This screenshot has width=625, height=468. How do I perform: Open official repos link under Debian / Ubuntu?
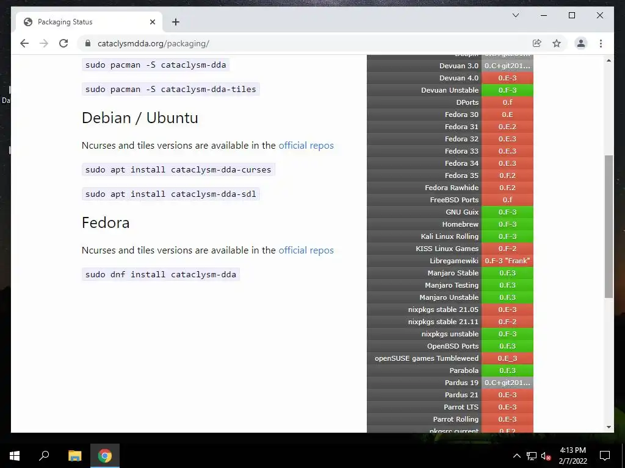306,145
